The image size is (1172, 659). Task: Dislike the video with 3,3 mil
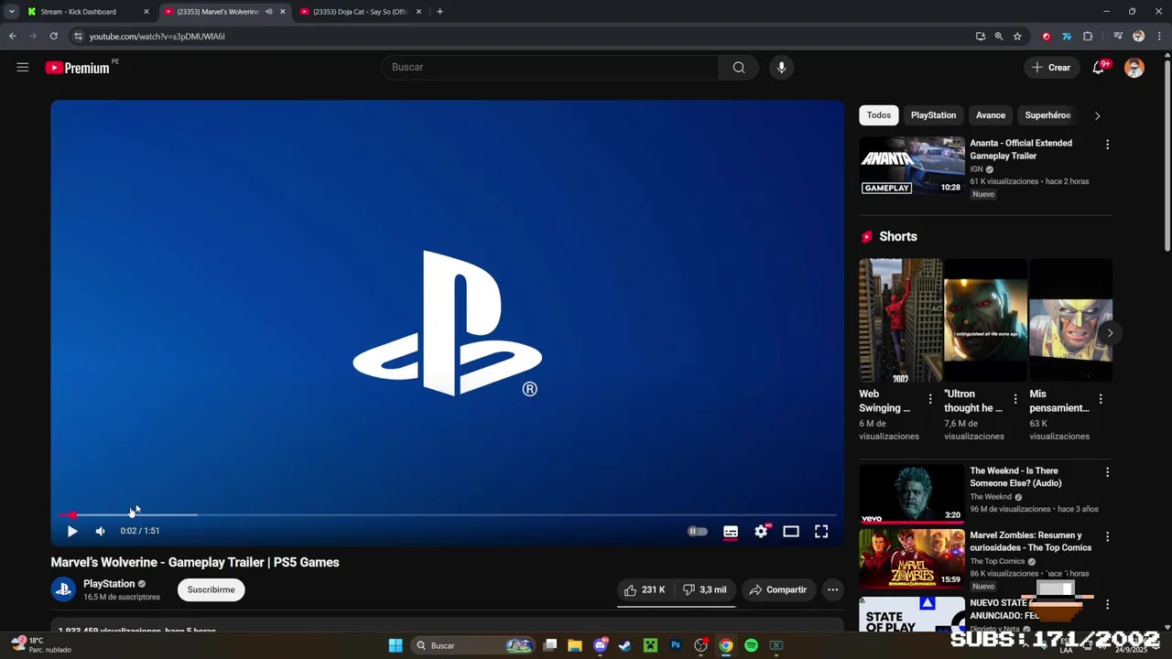(x=705, y=589)
